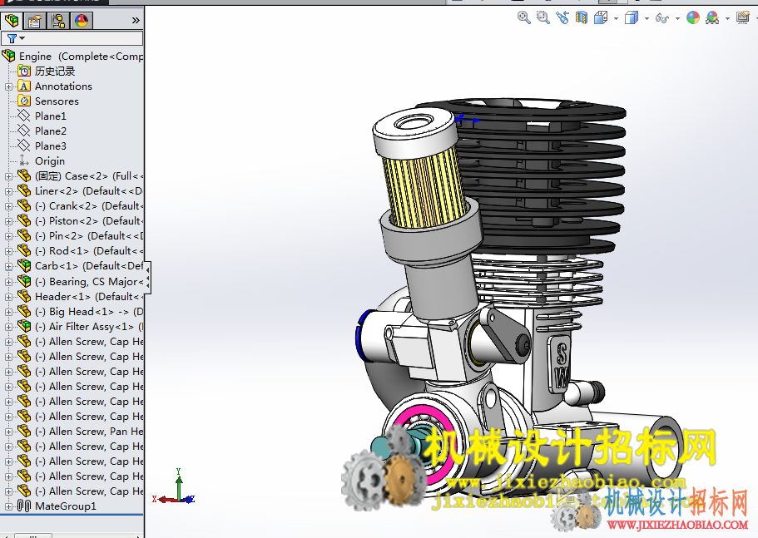758x538 pixels.
Task: Expand the Crank<2> component node
Action: tap(8, 207)
